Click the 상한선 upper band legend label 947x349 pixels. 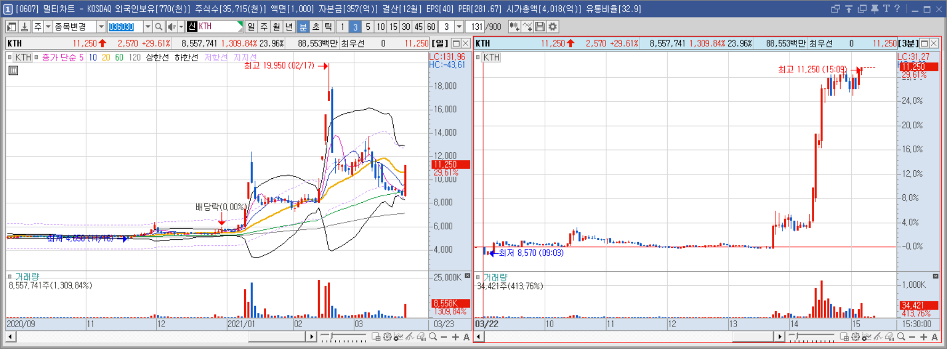click(x=157, y=57)
